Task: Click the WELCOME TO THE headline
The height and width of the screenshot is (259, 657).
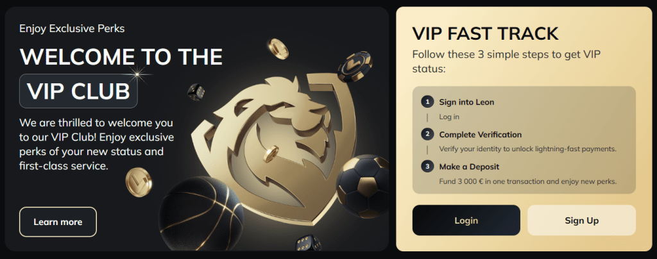Action: [121, 56]
